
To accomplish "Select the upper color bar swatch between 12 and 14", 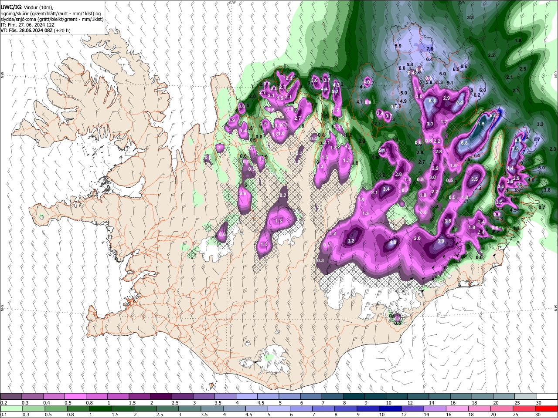I will coord(418,397).
